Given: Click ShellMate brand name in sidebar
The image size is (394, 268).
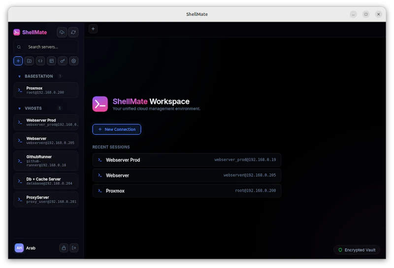Looking at the screenshot, I should pos(34,32).
